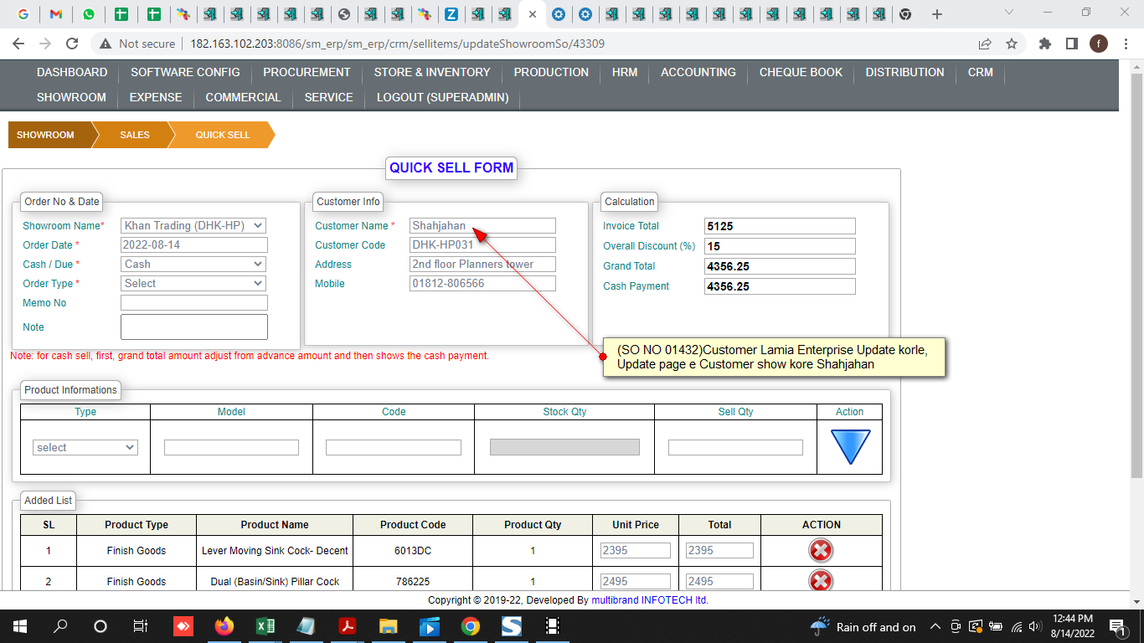The image size is (1144, 643).
Task: Open the ACCOUNTING menu item
Action: pos(698,72)
